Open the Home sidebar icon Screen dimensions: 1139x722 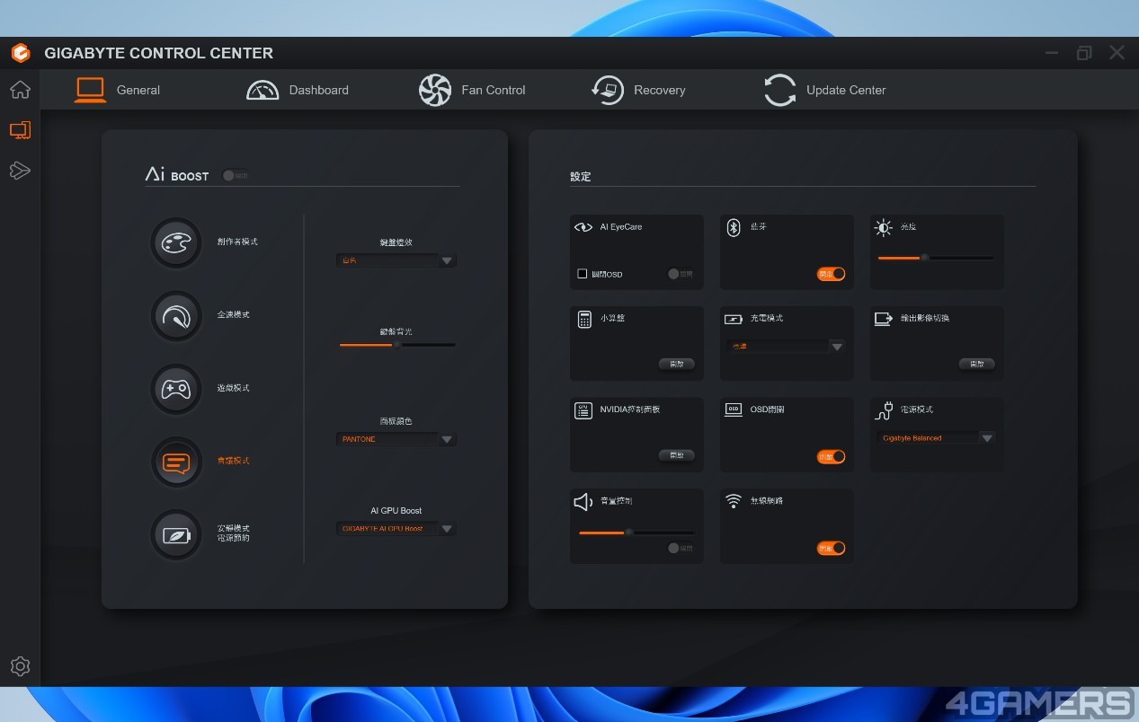pos(20,90)
